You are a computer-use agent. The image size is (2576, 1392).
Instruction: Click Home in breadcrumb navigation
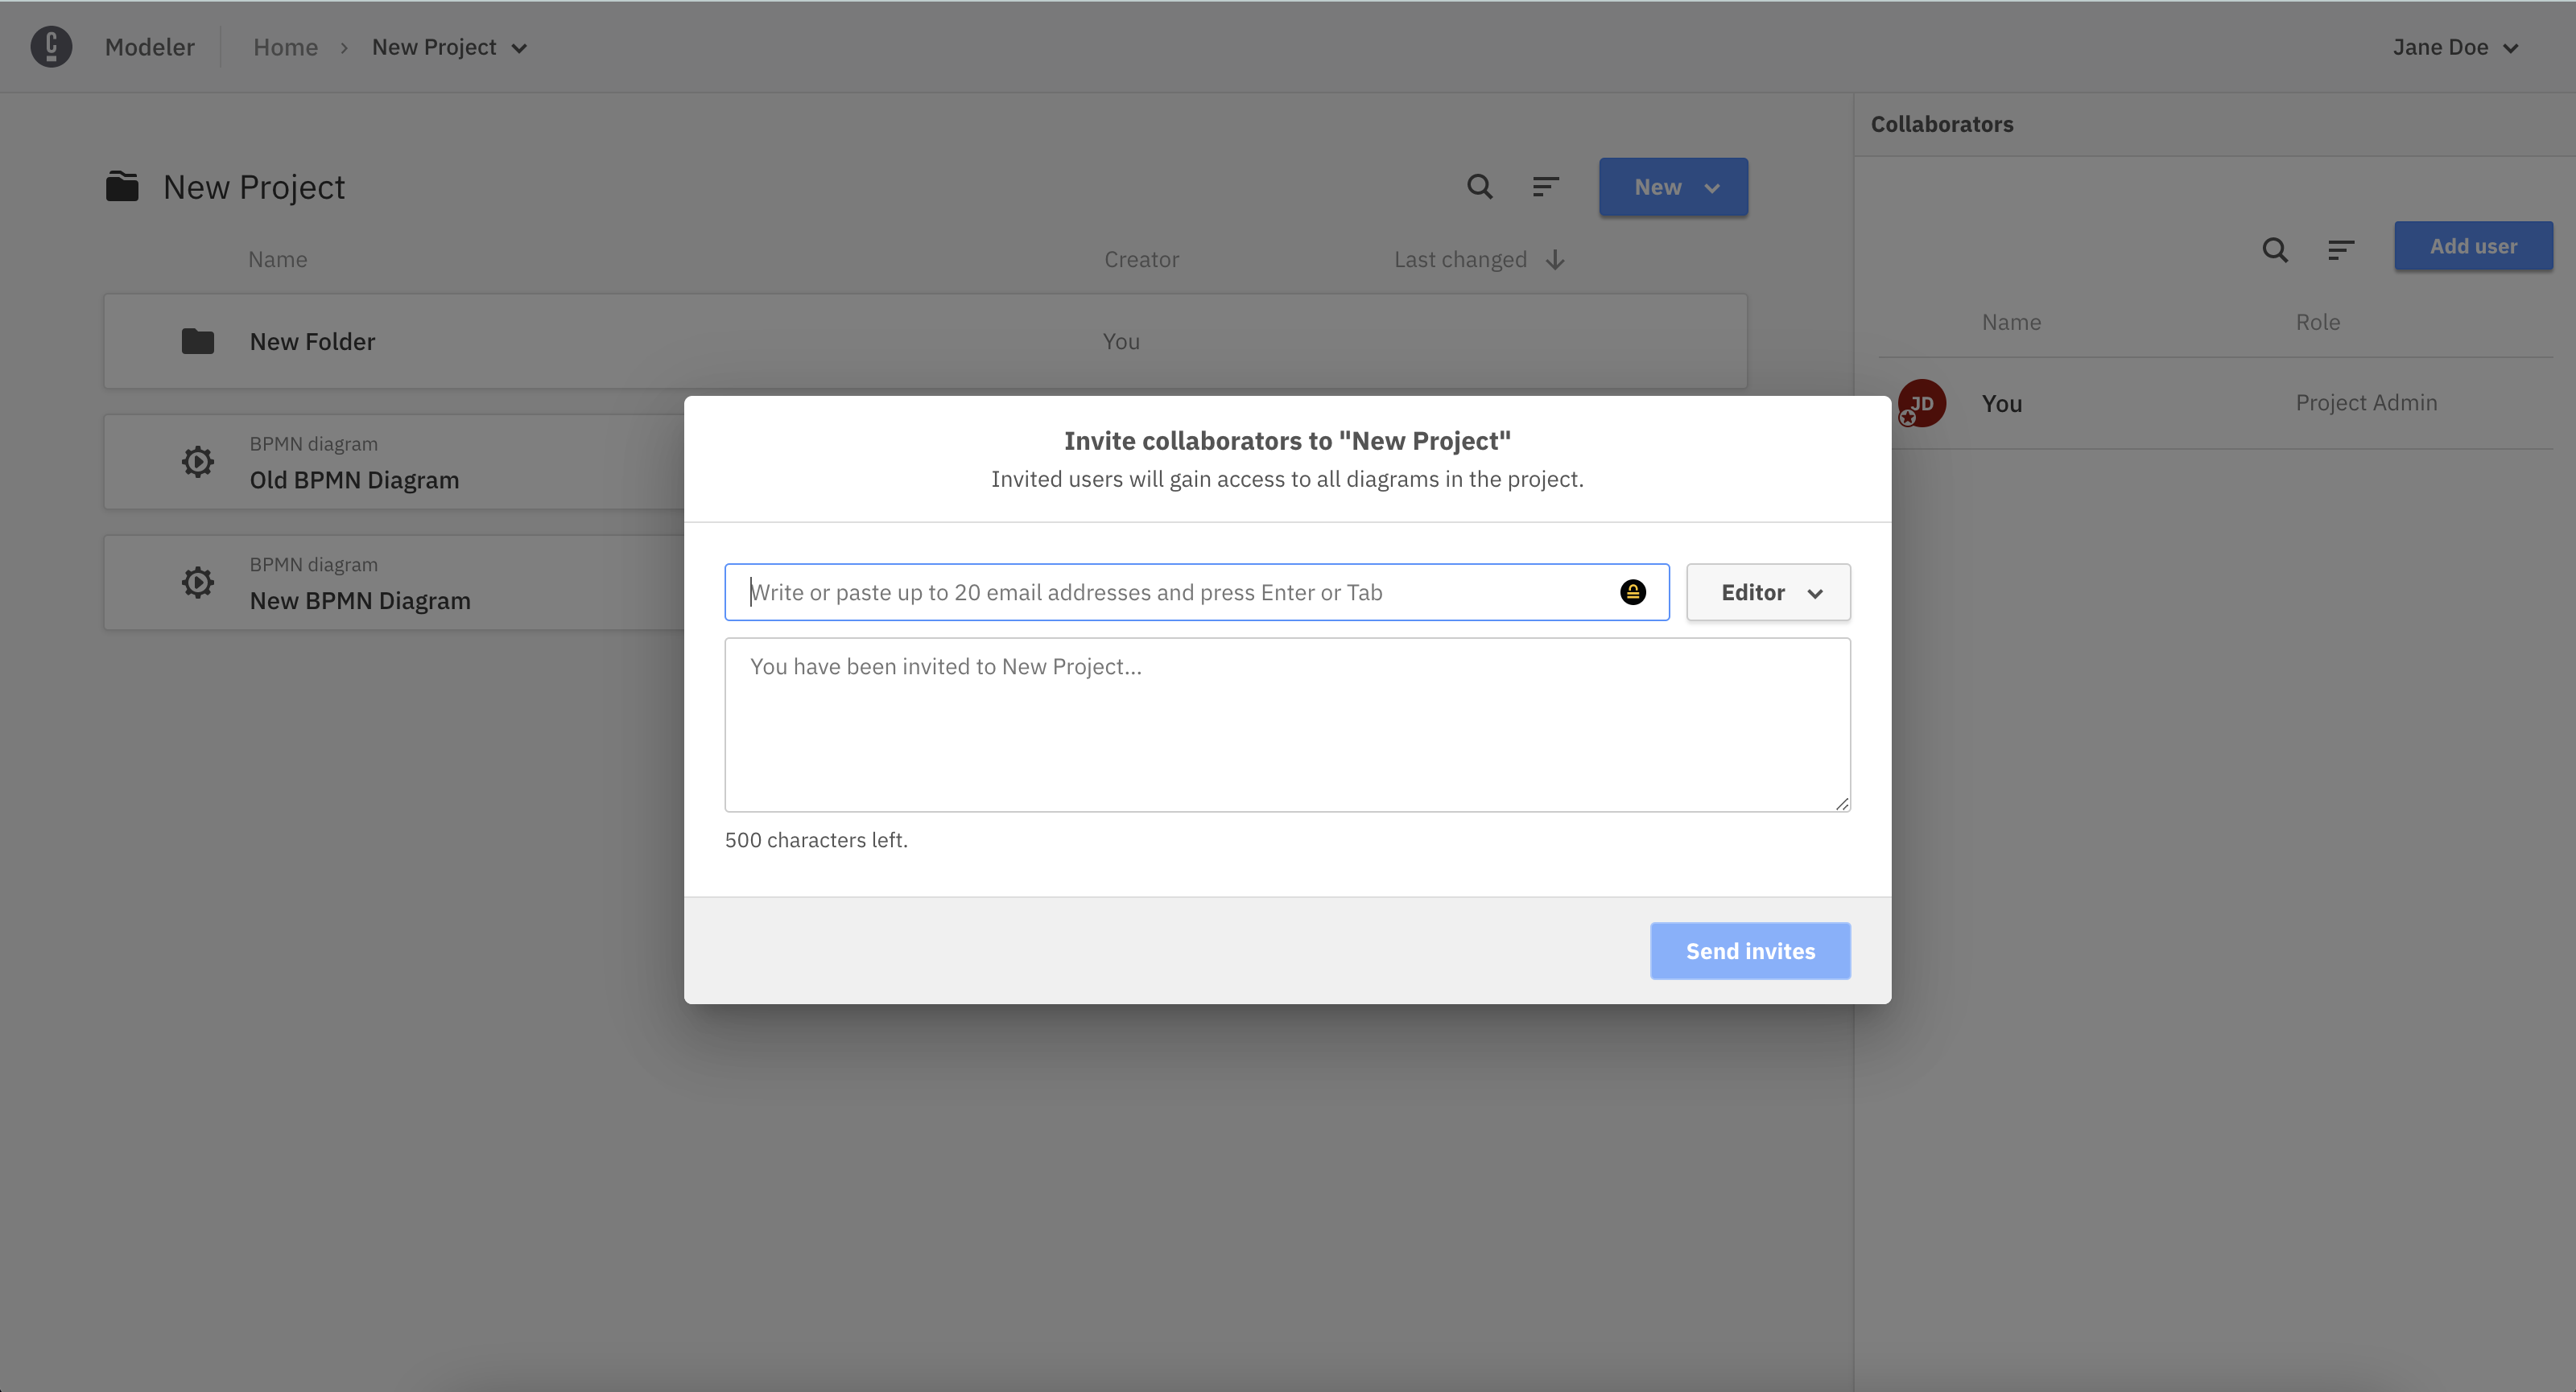(x=285, y=47)
